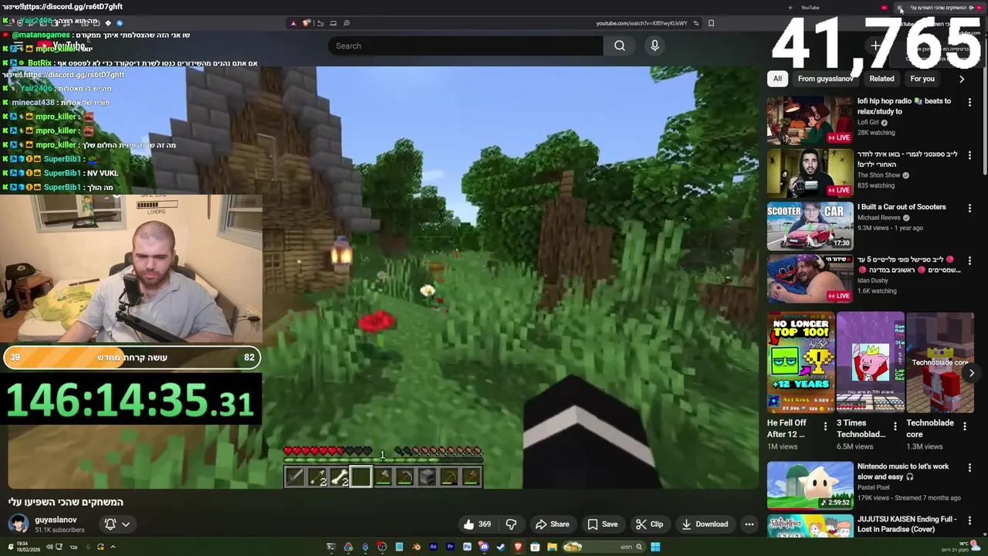Click Lofi Girl channel name
The height and width of the screenshot is (556, 988).
(868, 122)
